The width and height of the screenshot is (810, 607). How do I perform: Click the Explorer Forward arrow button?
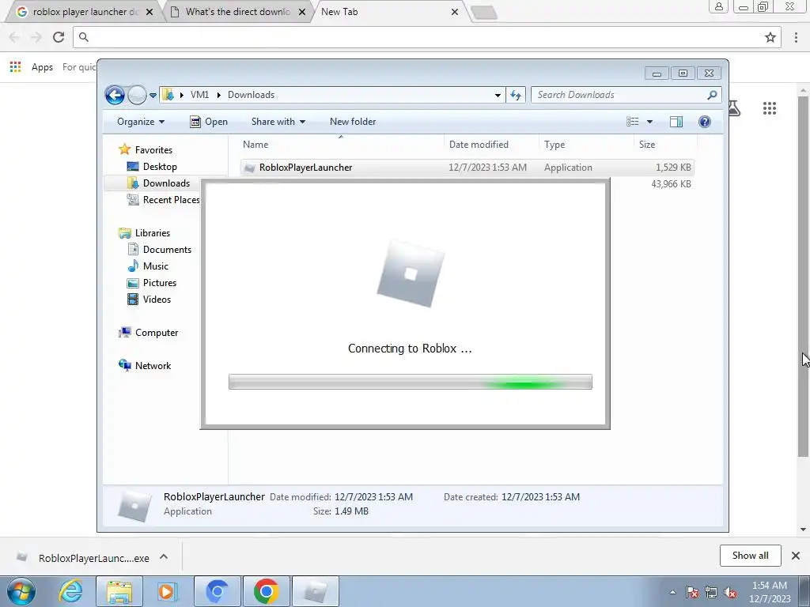tap(137, 95)
